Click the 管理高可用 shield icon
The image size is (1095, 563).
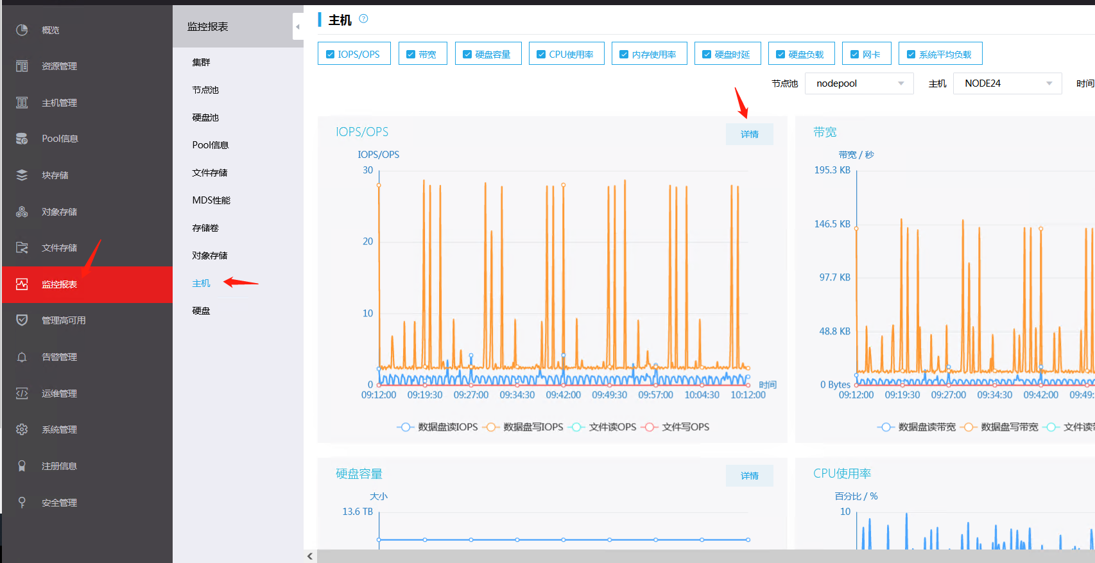coord(22,320)
